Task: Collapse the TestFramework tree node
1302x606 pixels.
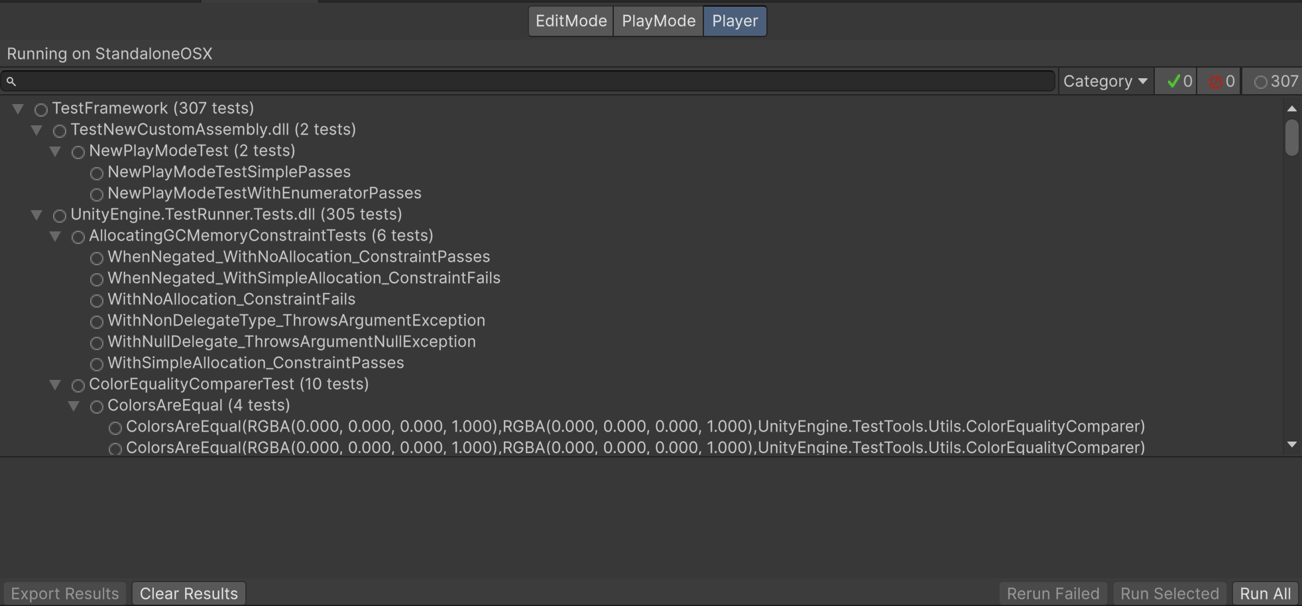Action: (18, 109)
